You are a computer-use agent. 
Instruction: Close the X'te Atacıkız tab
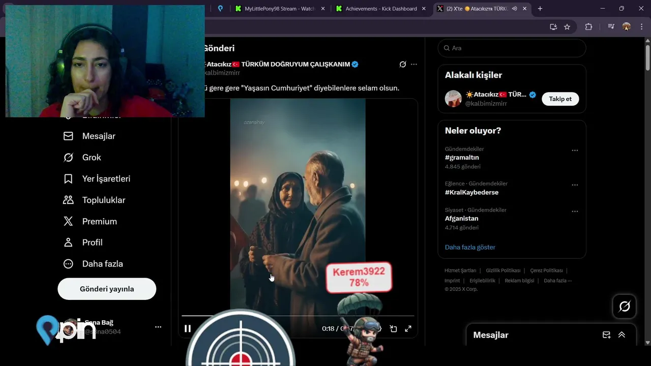(524, 9)
